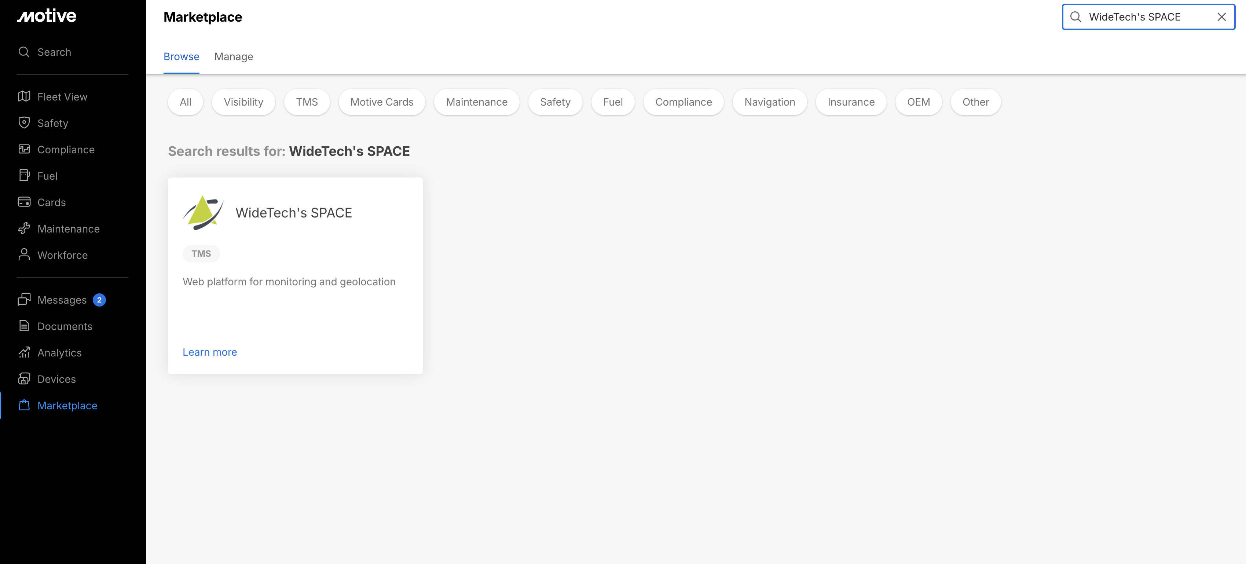The height and width of the screenshot is (564, 1246).
Task: Click the Marketplace page title
Action: pos(203,17)
